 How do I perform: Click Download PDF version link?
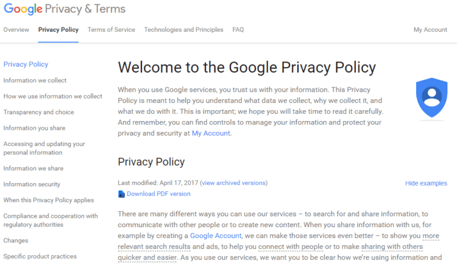point(158,194)
